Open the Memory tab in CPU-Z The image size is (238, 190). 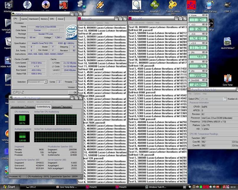(x=44, y=19)
